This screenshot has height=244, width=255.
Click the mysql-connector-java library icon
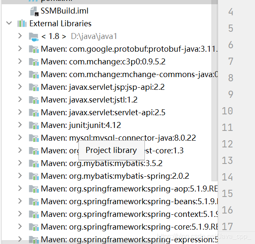(33, 138)
